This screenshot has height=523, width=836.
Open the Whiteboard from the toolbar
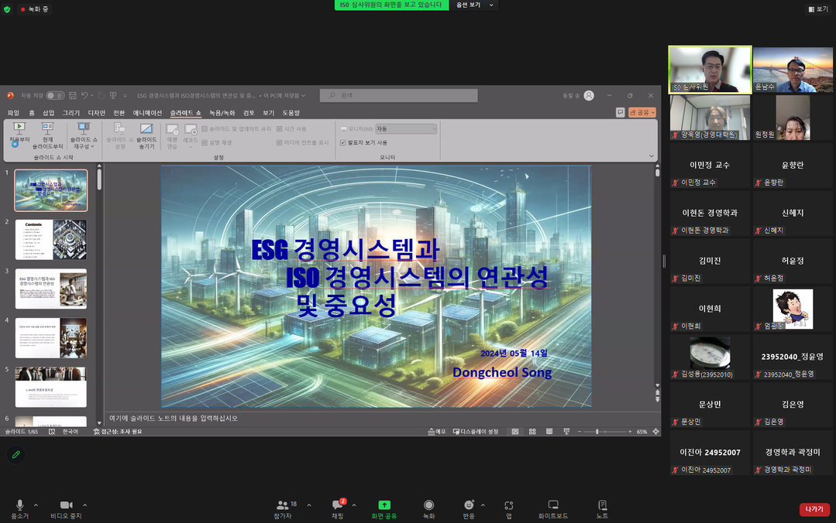click(x=552, y=505)
